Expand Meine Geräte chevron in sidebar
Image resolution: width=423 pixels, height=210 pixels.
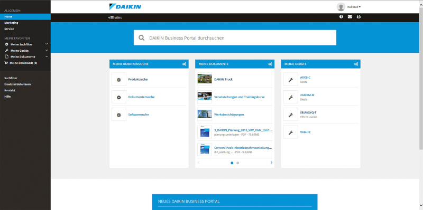pos(47,50)
